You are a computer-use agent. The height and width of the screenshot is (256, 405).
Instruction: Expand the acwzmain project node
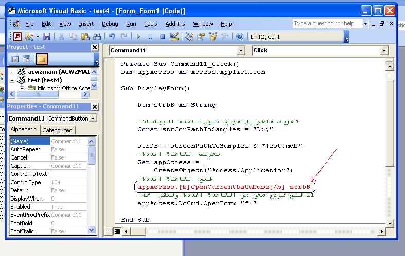coord(12,72)
